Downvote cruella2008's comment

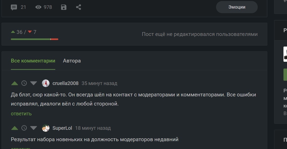tap(34, 83)
